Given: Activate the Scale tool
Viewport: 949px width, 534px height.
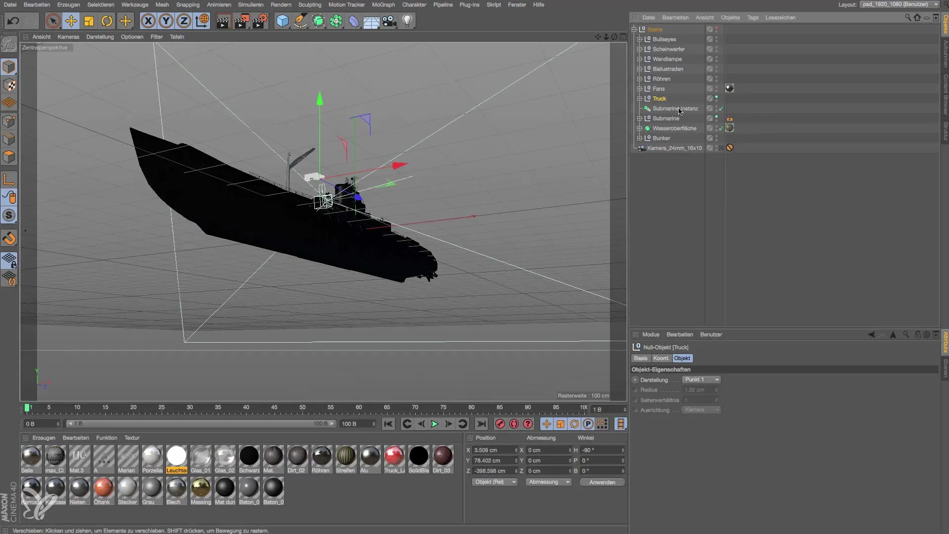Looking at the screenshot, I should (x=89, y=21).
